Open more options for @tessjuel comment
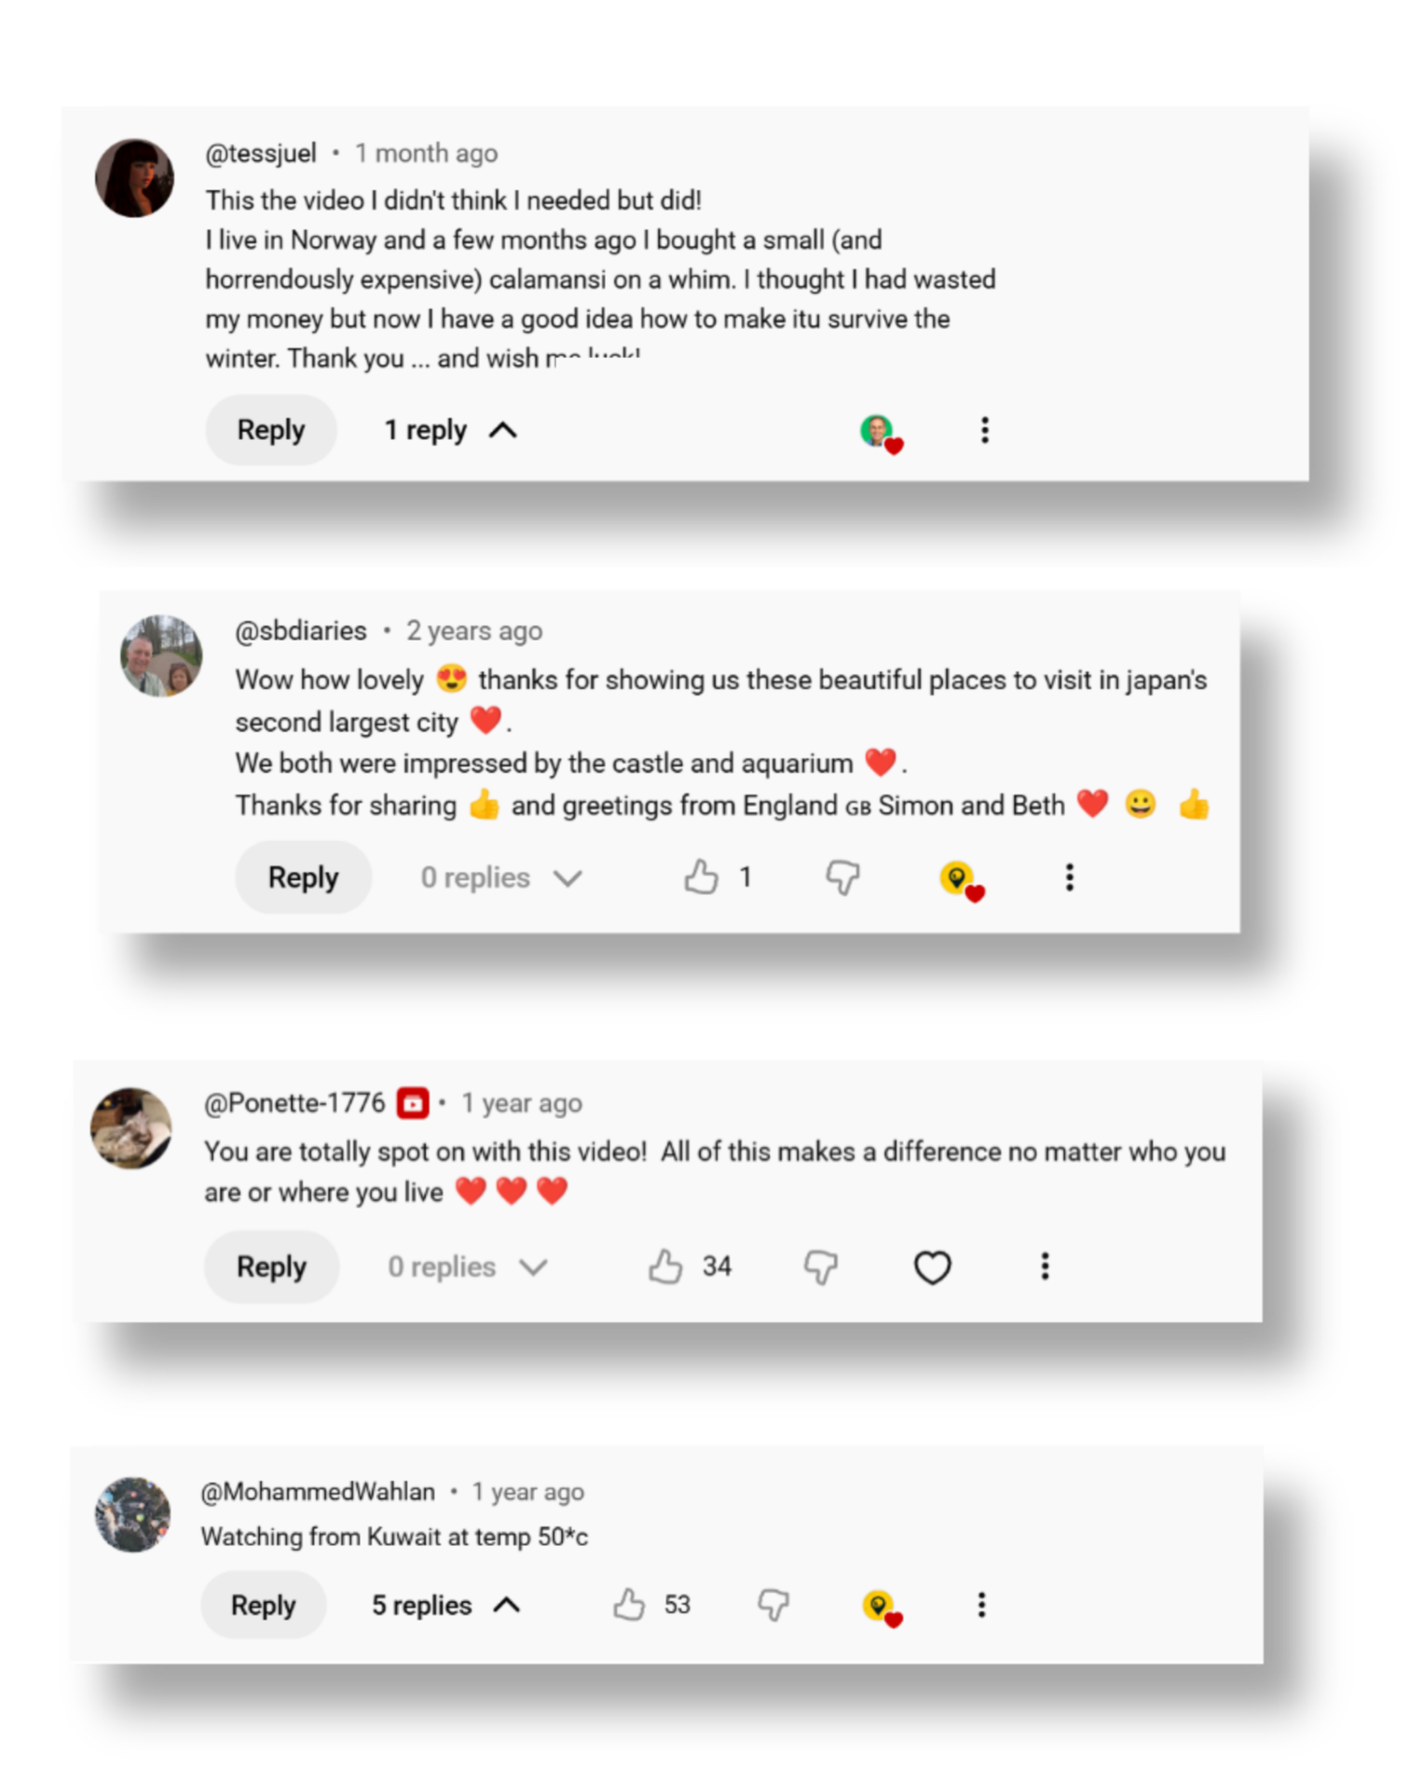 click(x=984, y=430)
